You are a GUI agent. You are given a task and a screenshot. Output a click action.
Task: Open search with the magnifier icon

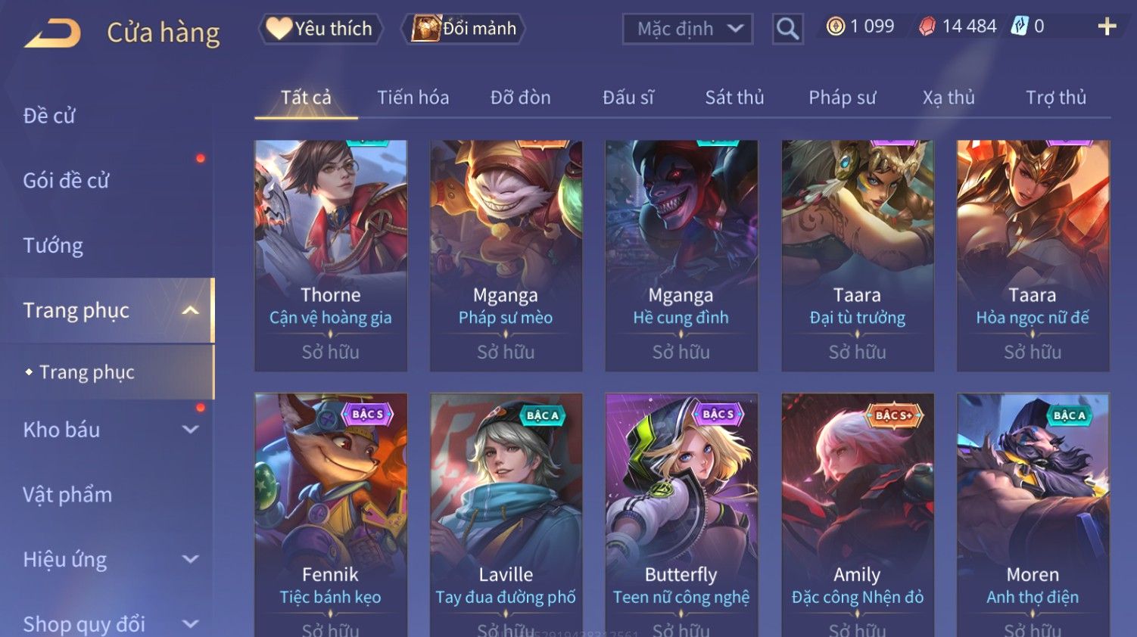[x=787, y=29]
